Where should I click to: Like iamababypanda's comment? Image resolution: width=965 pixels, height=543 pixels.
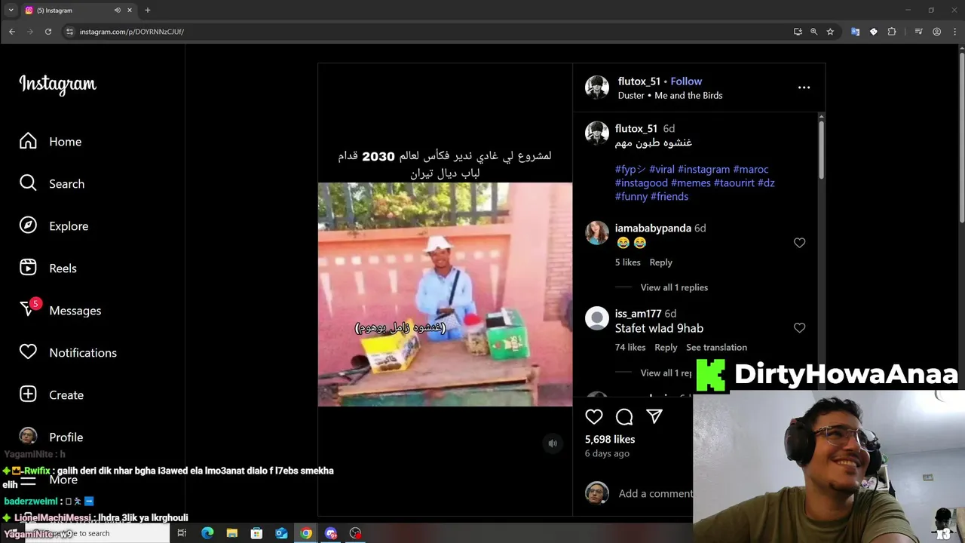[x=799, y=243]
